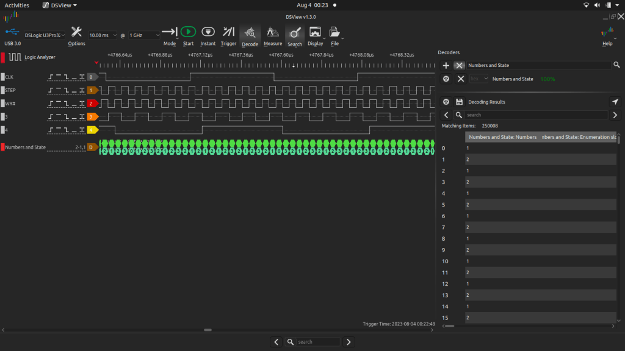Screen dimensions: 625x351
Task: Add a new decoder with plus icon
Action: [x=446, y=65]
